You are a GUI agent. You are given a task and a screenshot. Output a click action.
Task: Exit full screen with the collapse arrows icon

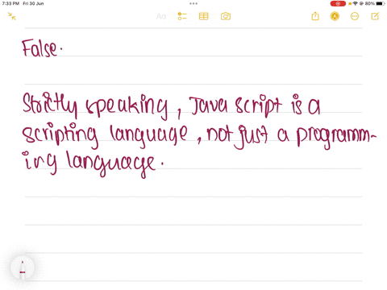click(11, 16)
